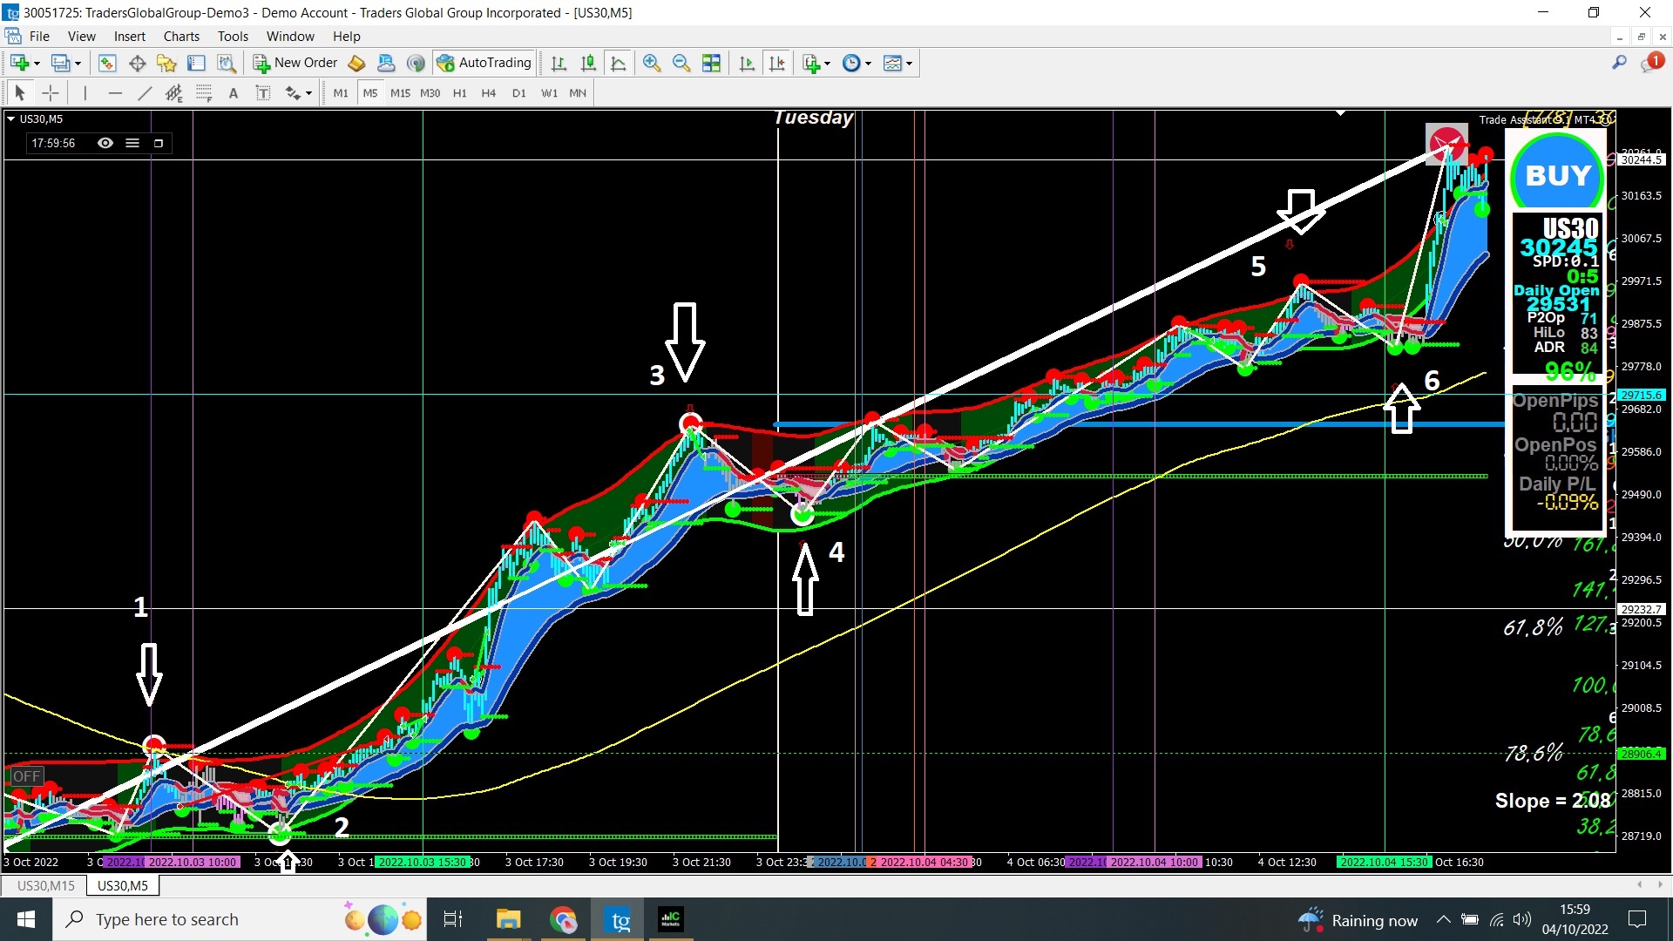Select the Crosshair cursor tool
The width and height of the screenshot is (1673, 941).
[x=51, y=93]
